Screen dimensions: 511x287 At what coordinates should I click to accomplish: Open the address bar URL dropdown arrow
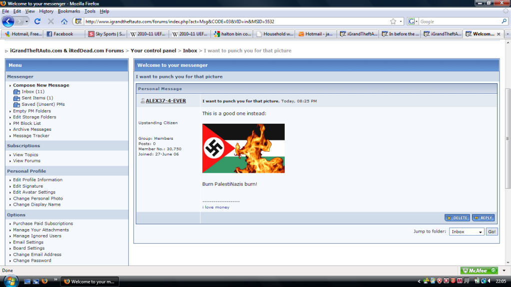[x=401, y=21]
